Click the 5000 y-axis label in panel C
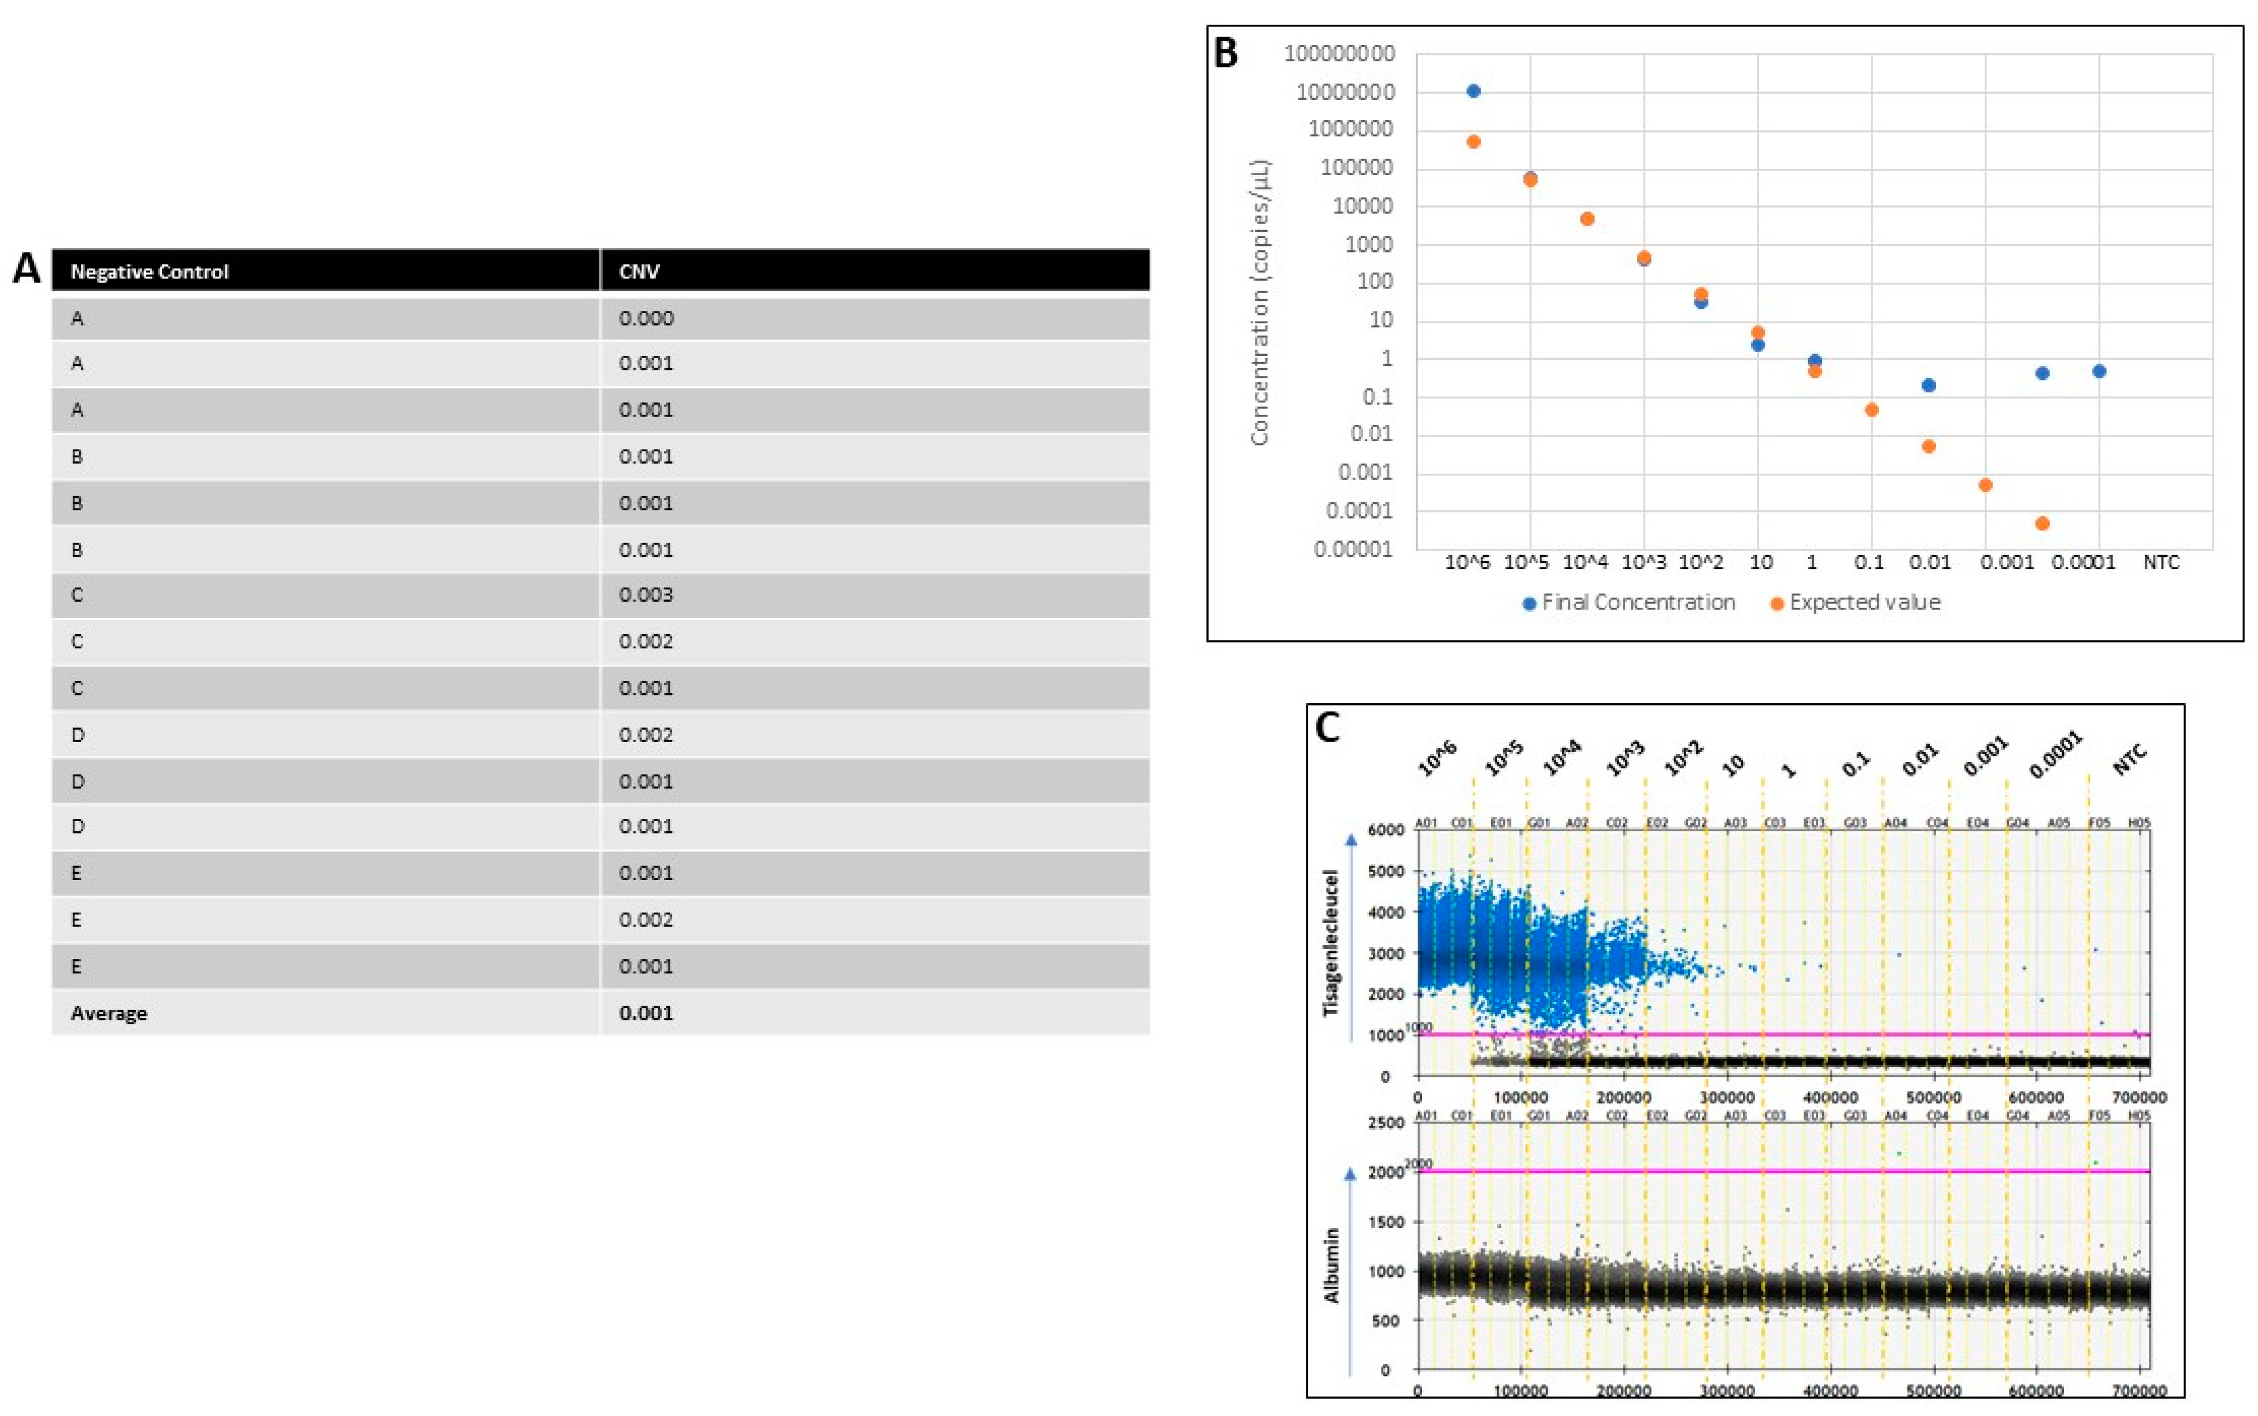This screenshot has width=2258, height=1416. pos(1387,871)
